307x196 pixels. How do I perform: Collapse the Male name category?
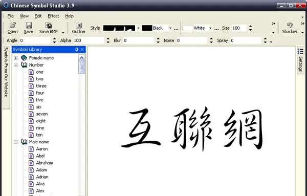coord(16,142)
